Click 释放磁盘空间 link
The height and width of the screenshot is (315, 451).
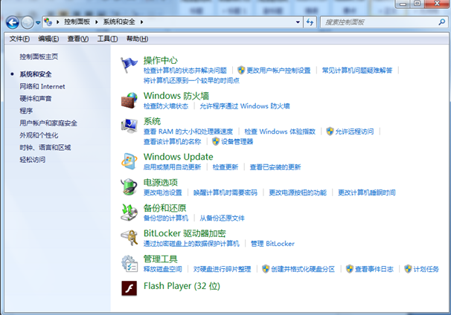163,269
